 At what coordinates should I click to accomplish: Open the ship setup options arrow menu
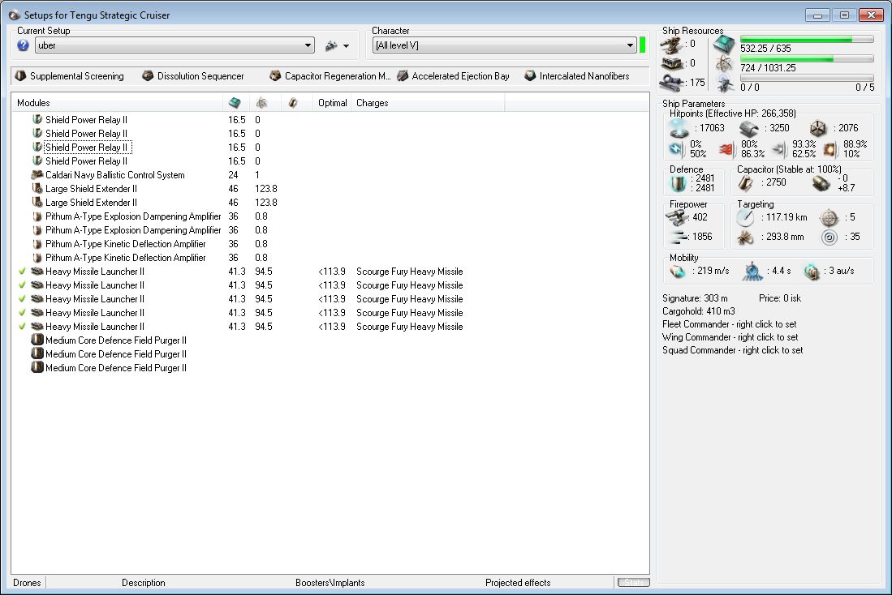pos(346,46)
